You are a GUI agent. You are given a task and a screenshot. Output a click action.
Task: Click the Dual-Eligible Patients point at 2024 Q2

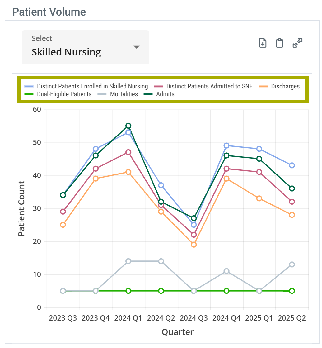tap(161, 291)
